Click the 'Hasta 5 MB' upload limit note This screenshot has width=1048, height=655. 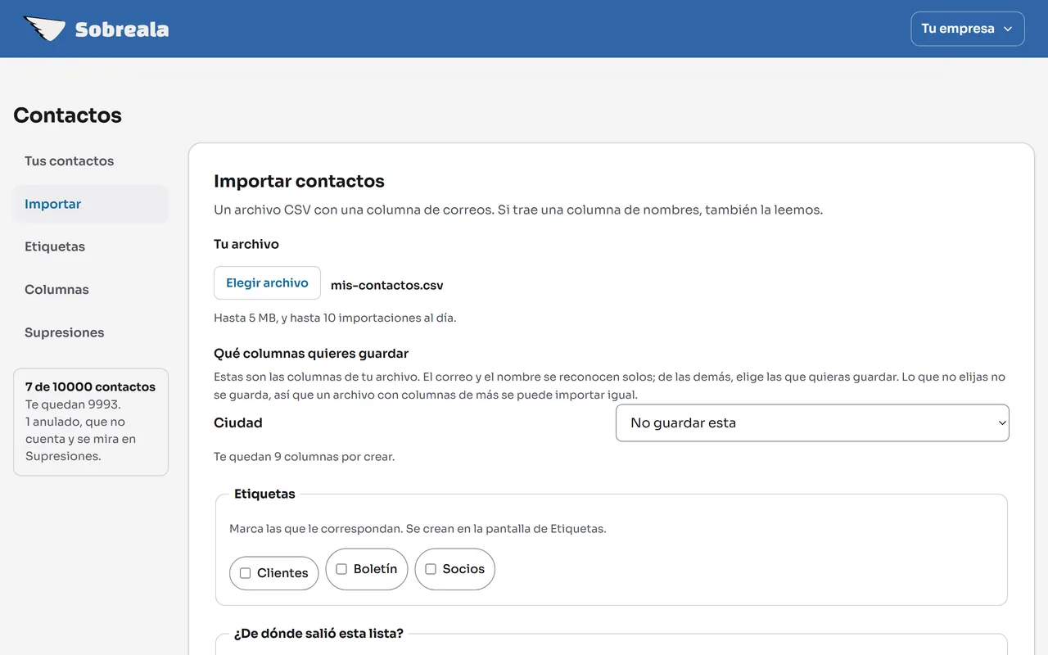pos(335,318)
